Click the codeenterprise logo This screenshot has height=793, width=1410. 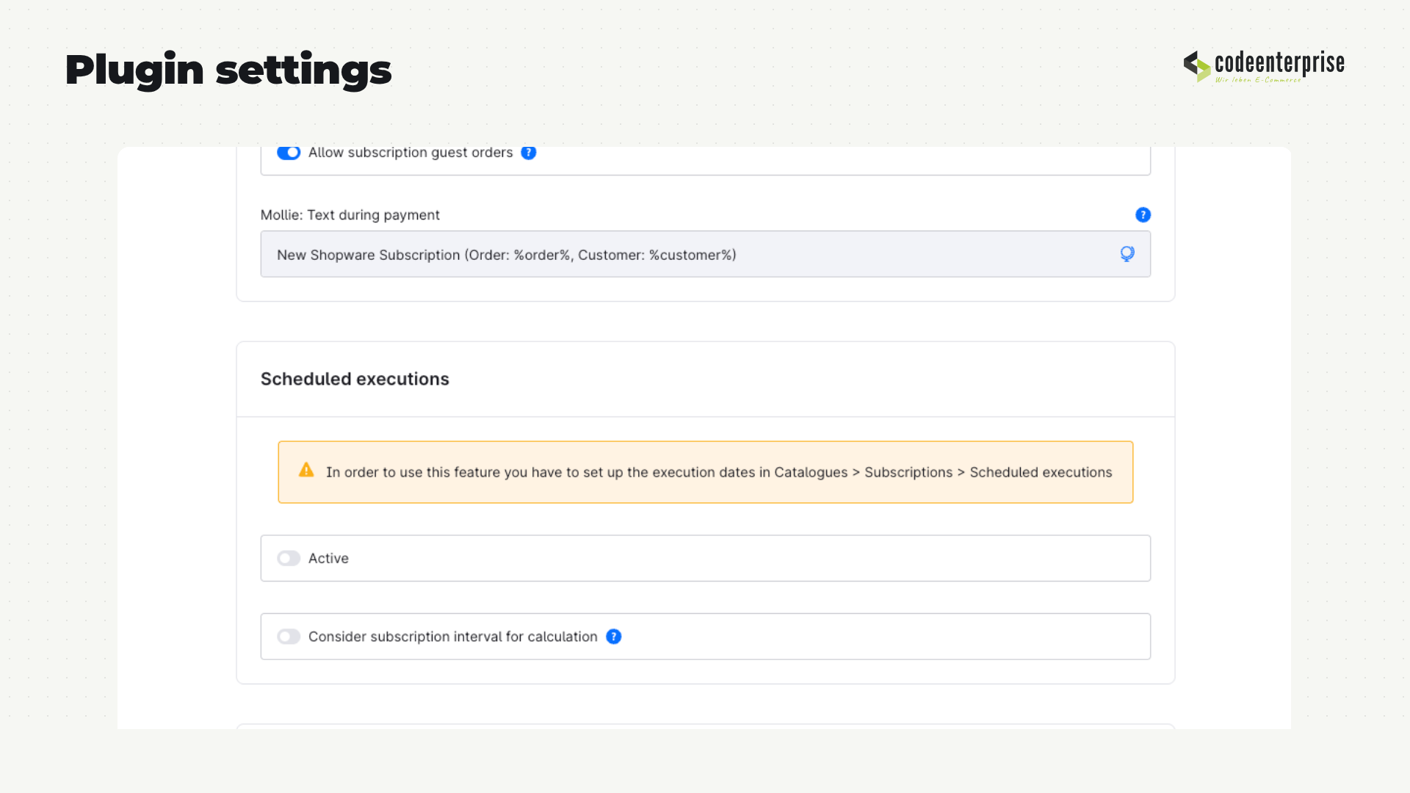pos(1264,66)
